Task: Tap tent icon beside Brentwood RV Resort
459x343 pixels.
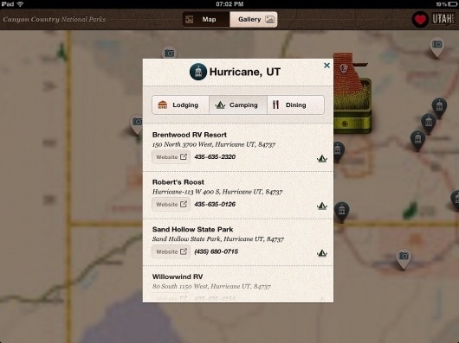Action: tap(321, 158)
